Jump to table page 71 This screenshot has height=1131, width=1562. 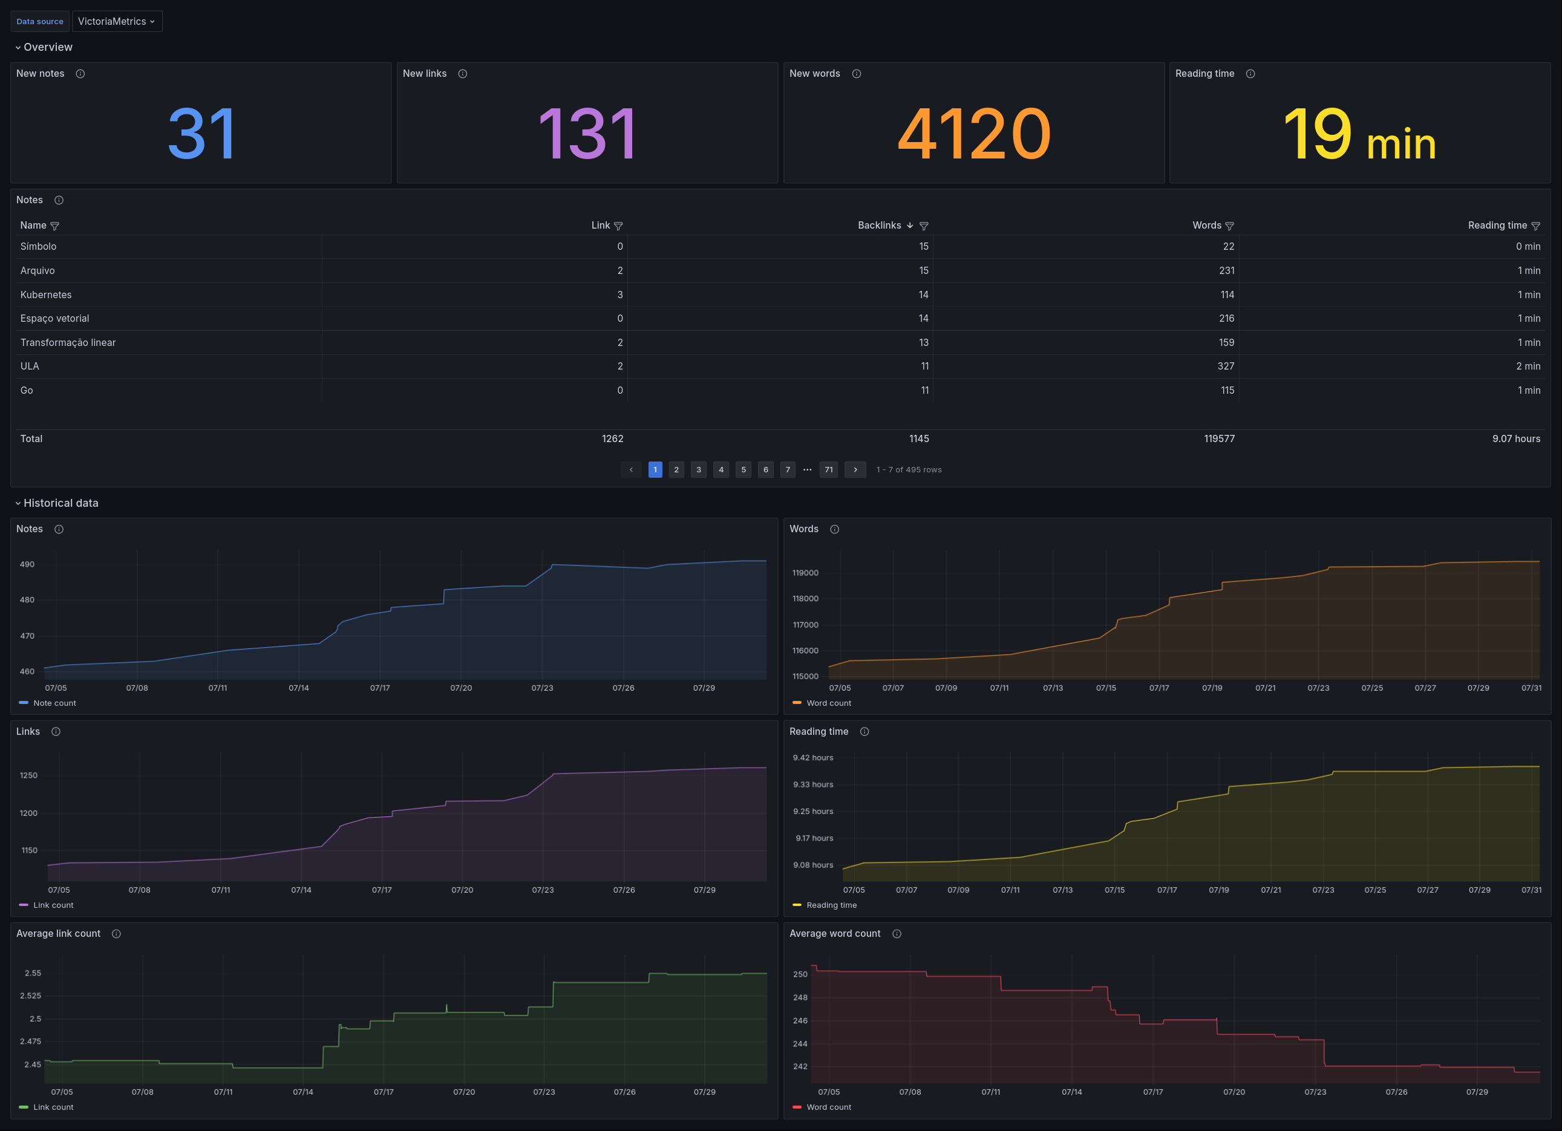pyautogui.click(x=829, y=469)
